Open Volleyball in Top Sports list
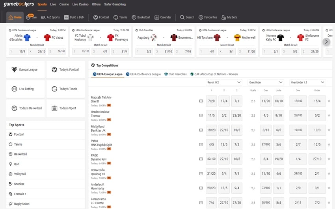335x209 pixels. click(x=46, y=174)
